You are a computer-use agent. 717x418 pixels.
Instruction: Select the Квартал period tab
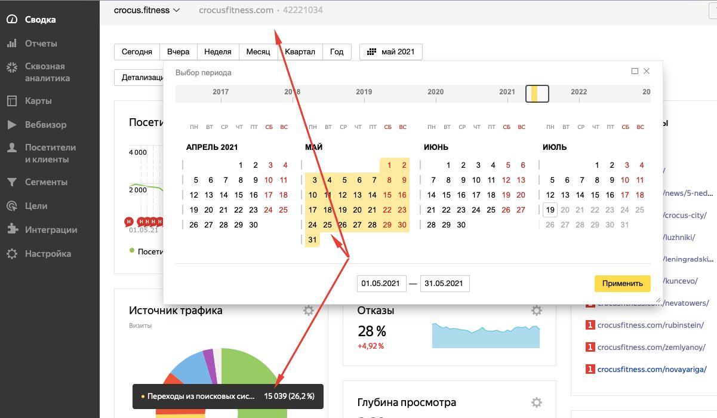click(300, 52)
